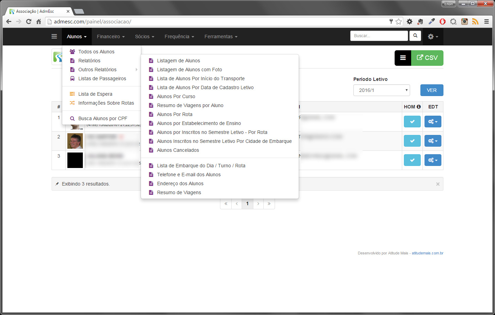Select Listagem de Alunos com Foto
Image resolution: width=495 pixels, height=315 pixels.
pyautogui.click(x=189, y=70)
